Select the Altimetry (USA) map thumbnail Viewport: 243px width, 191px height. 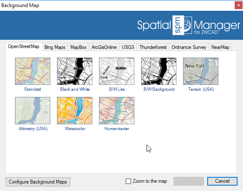(32, 111)
